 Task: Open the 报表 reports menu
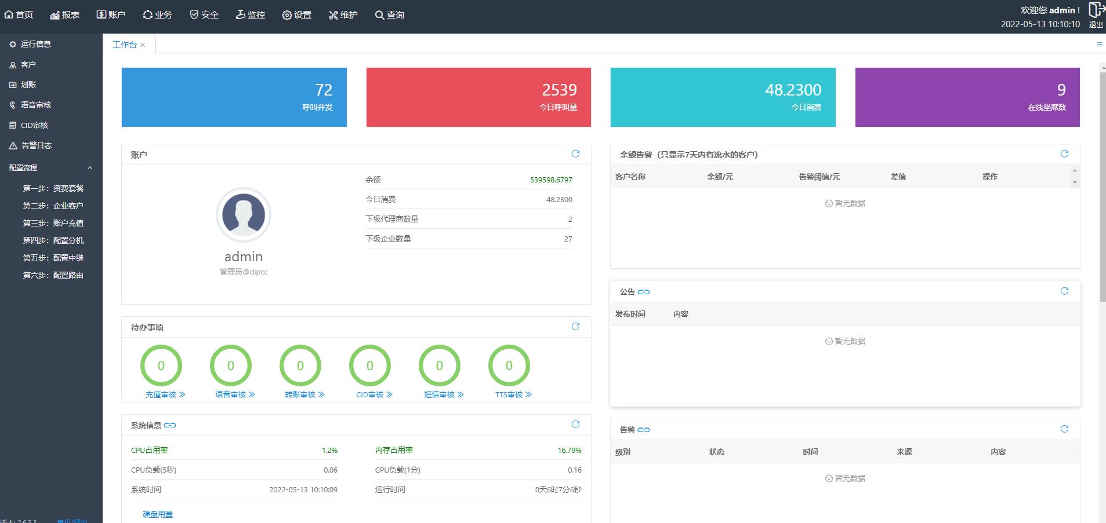65,15
